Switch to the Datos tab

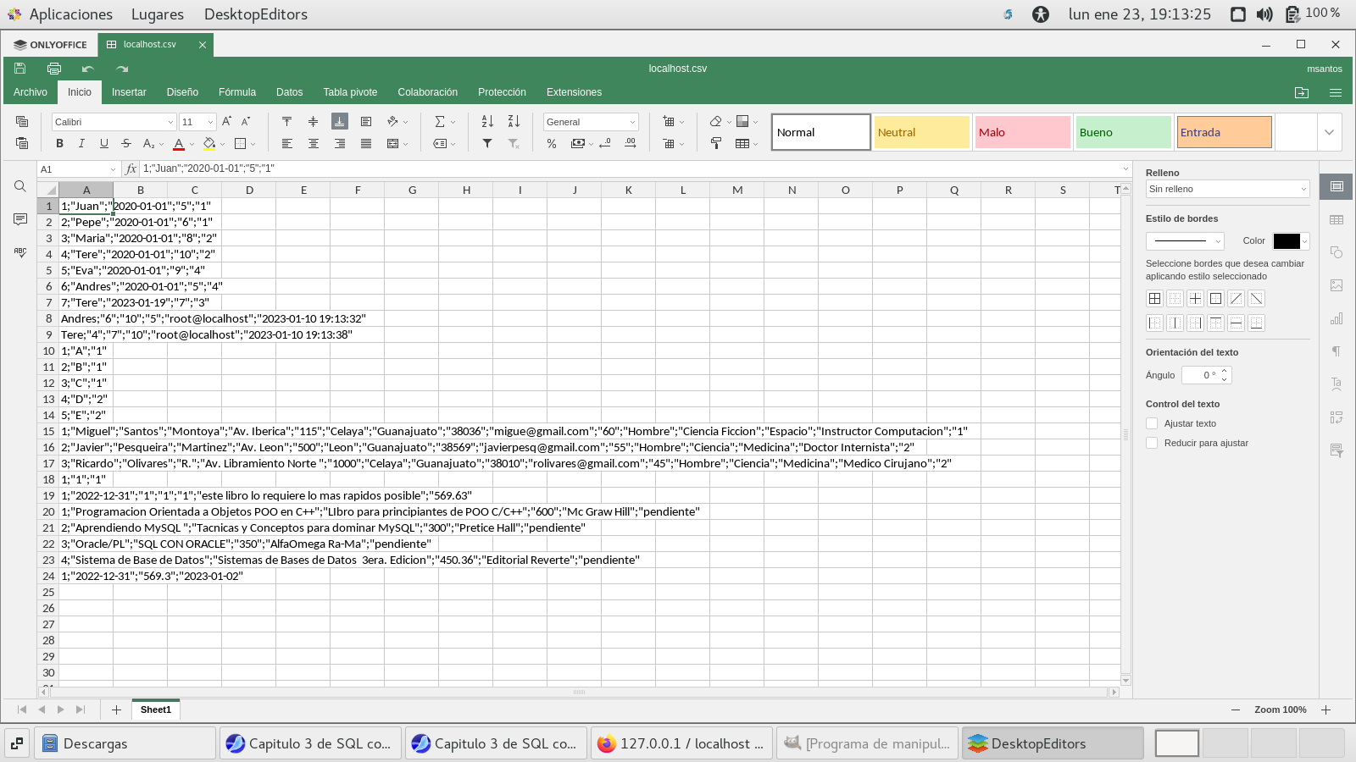289,92
